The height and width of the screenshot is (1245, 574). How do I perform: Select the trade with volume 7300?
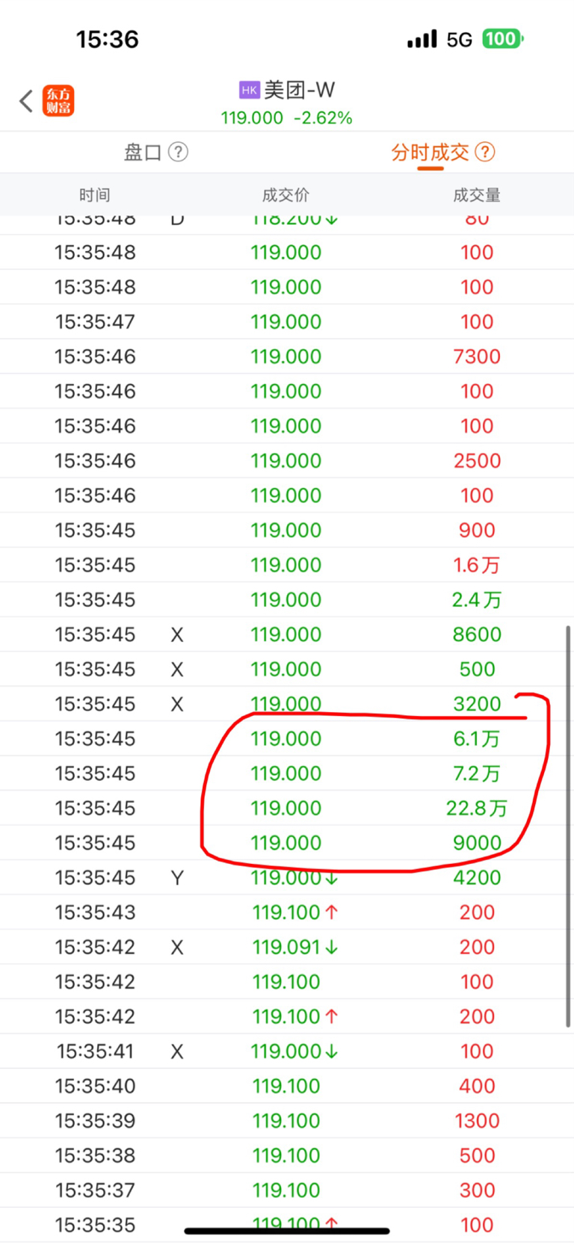(x=287, y=356)
